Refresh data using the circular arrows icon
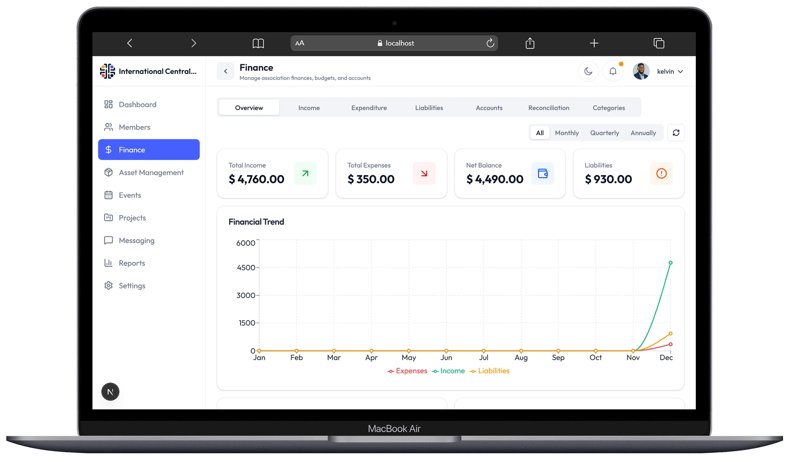 [x=676, y=133]
